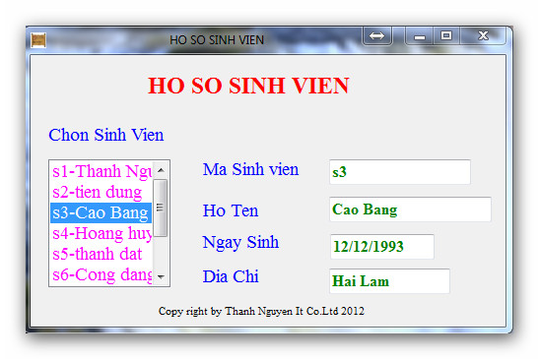The image size is (539, 359).
Task: Maximize the HO SO SINH VIEN window
Action: pyautogui.click(x=446, y=35)
